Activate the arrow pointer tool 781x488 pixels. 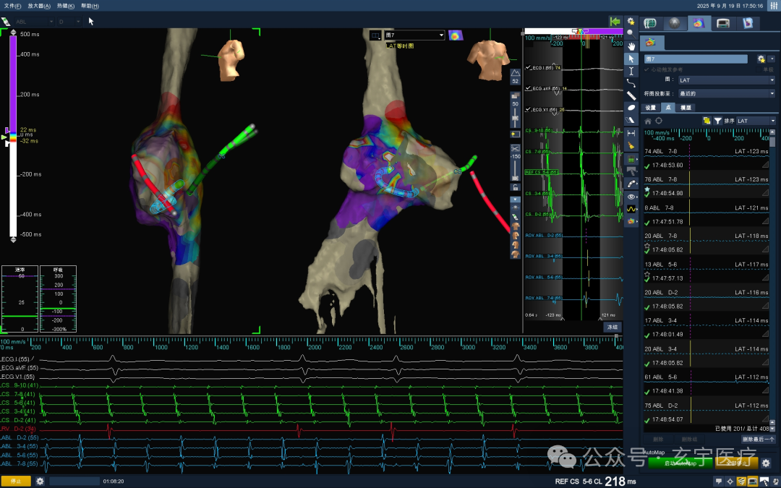[x=631, y=59]
